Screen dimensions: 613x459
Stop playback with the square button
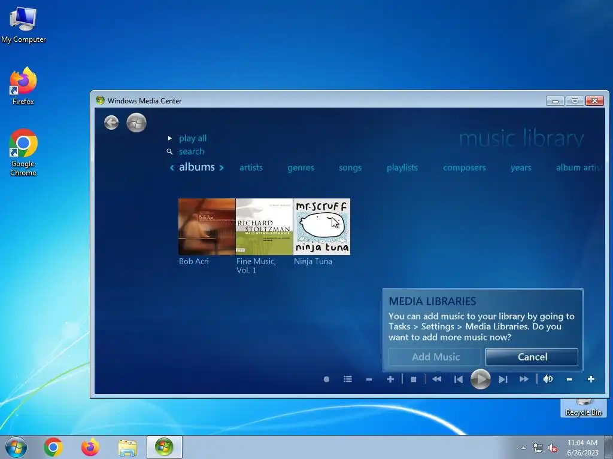pos(414,380)
